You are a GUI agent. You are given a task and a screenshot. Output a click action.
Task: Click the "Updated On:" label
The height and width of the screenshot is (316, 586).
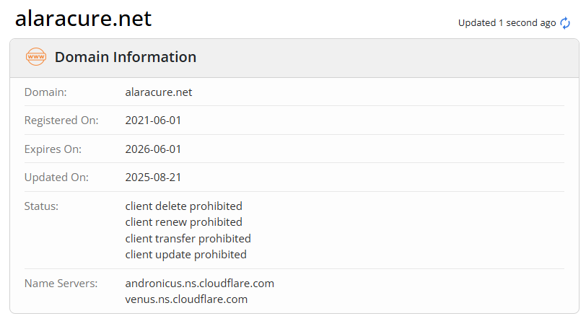(x=55, y=177)
